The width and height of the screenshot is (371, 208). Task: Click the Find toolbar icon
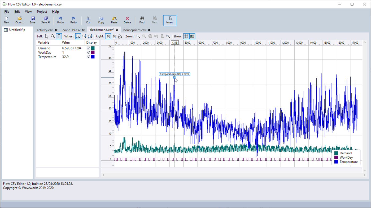[142, 20]
